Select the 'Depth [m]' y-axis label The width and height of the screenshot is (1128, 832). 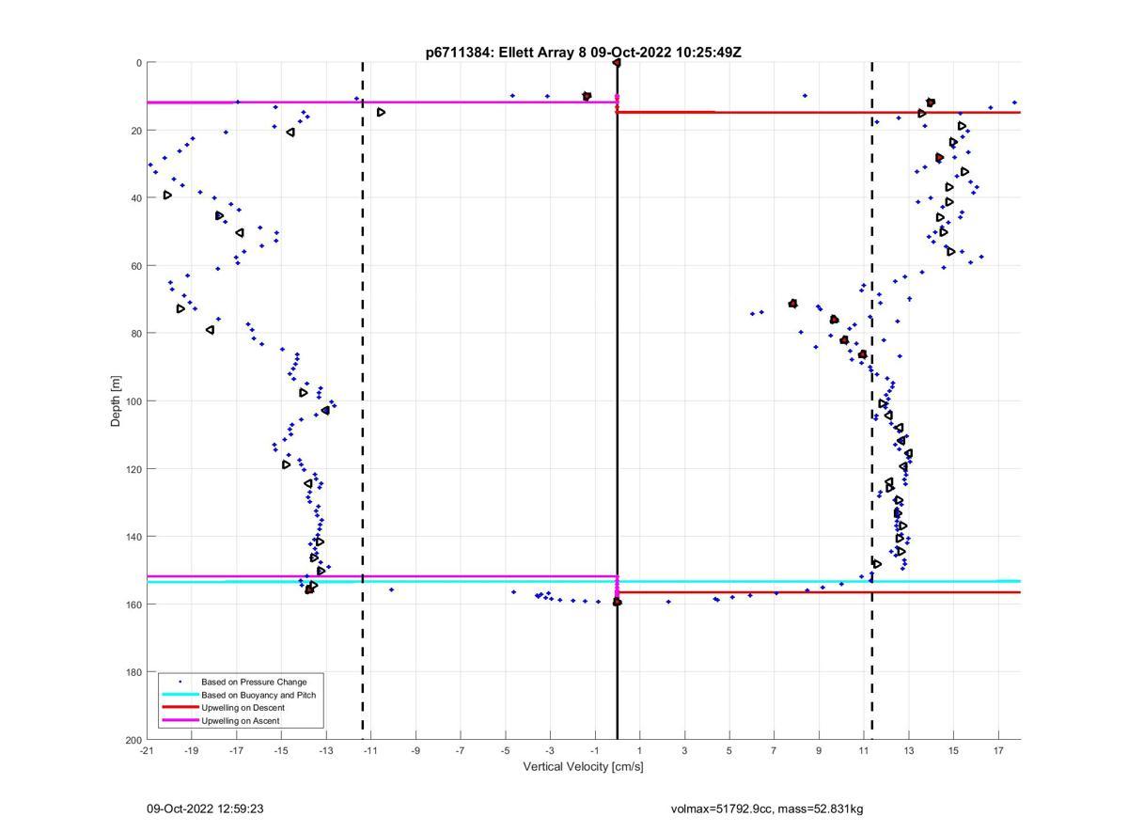[117, 400]
